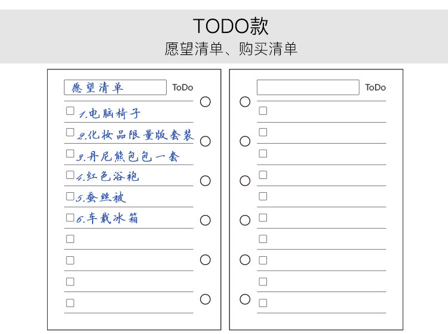This screenshot has height=334, width=448.
Task: Check off the 丹尼熊包包一套 item
Action: tap(70, 154)
